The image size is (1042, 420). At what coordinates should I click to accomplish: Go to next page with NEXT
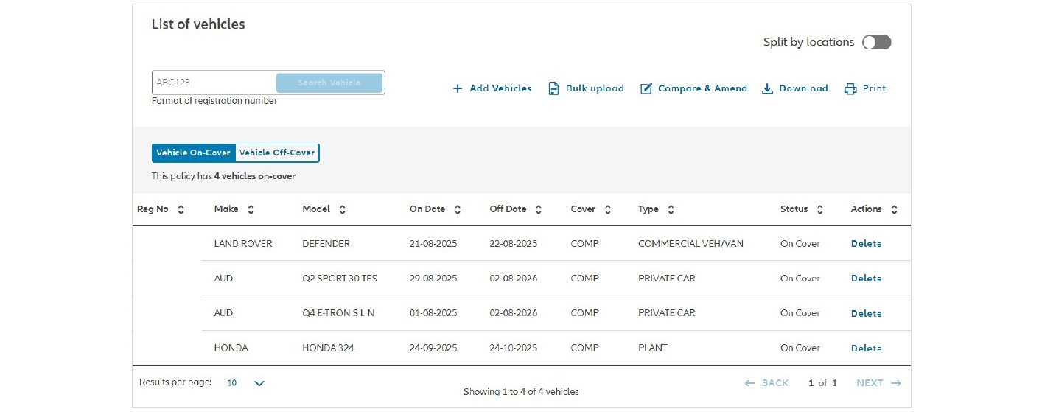[878, 383]
